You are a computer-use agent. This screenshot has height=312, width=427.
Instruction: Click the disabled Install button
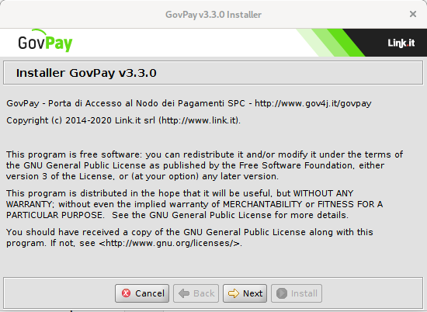(297, 293)
